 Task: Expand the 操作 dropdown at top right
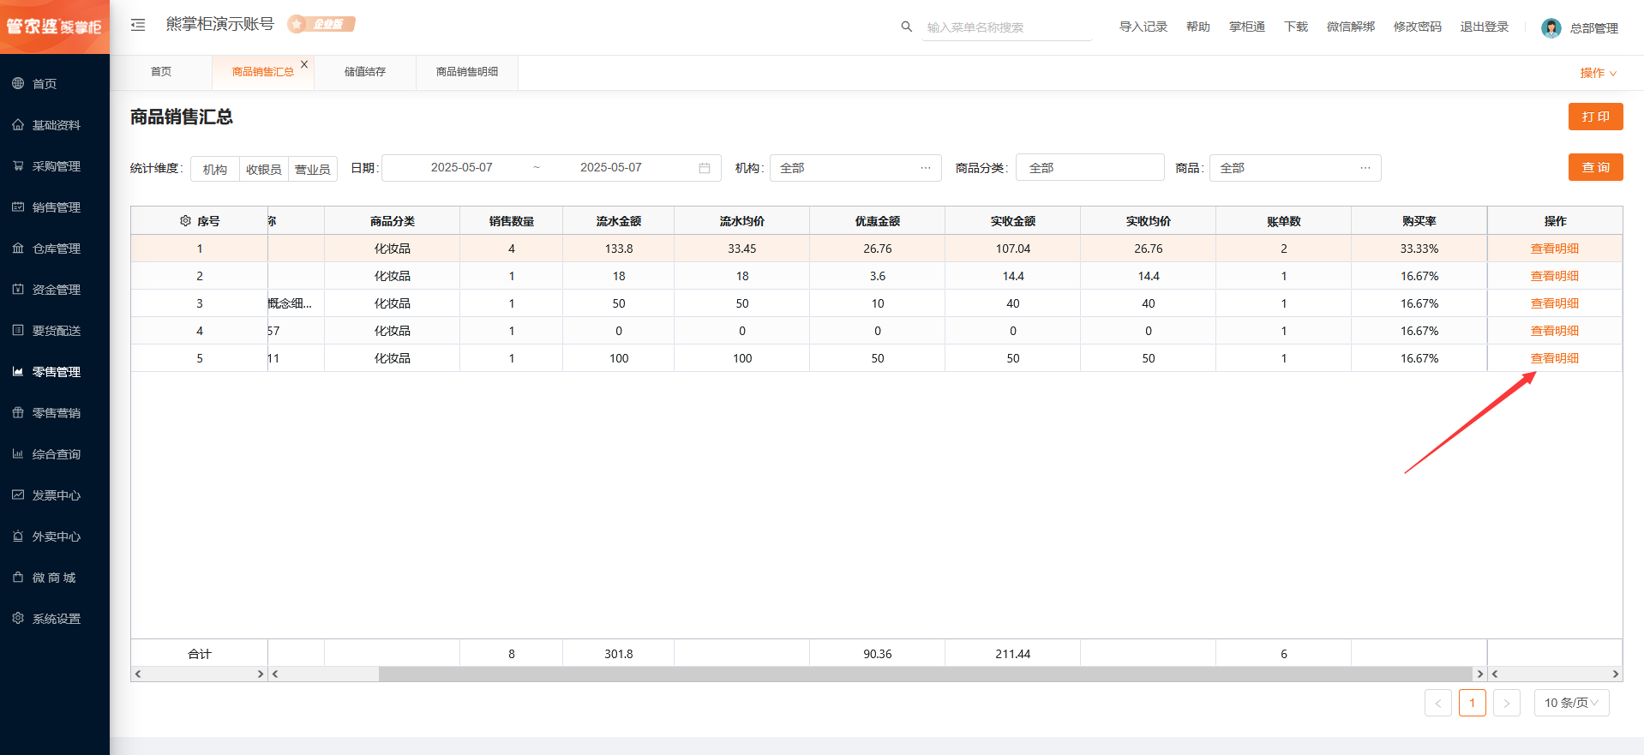click(1599, 73)
